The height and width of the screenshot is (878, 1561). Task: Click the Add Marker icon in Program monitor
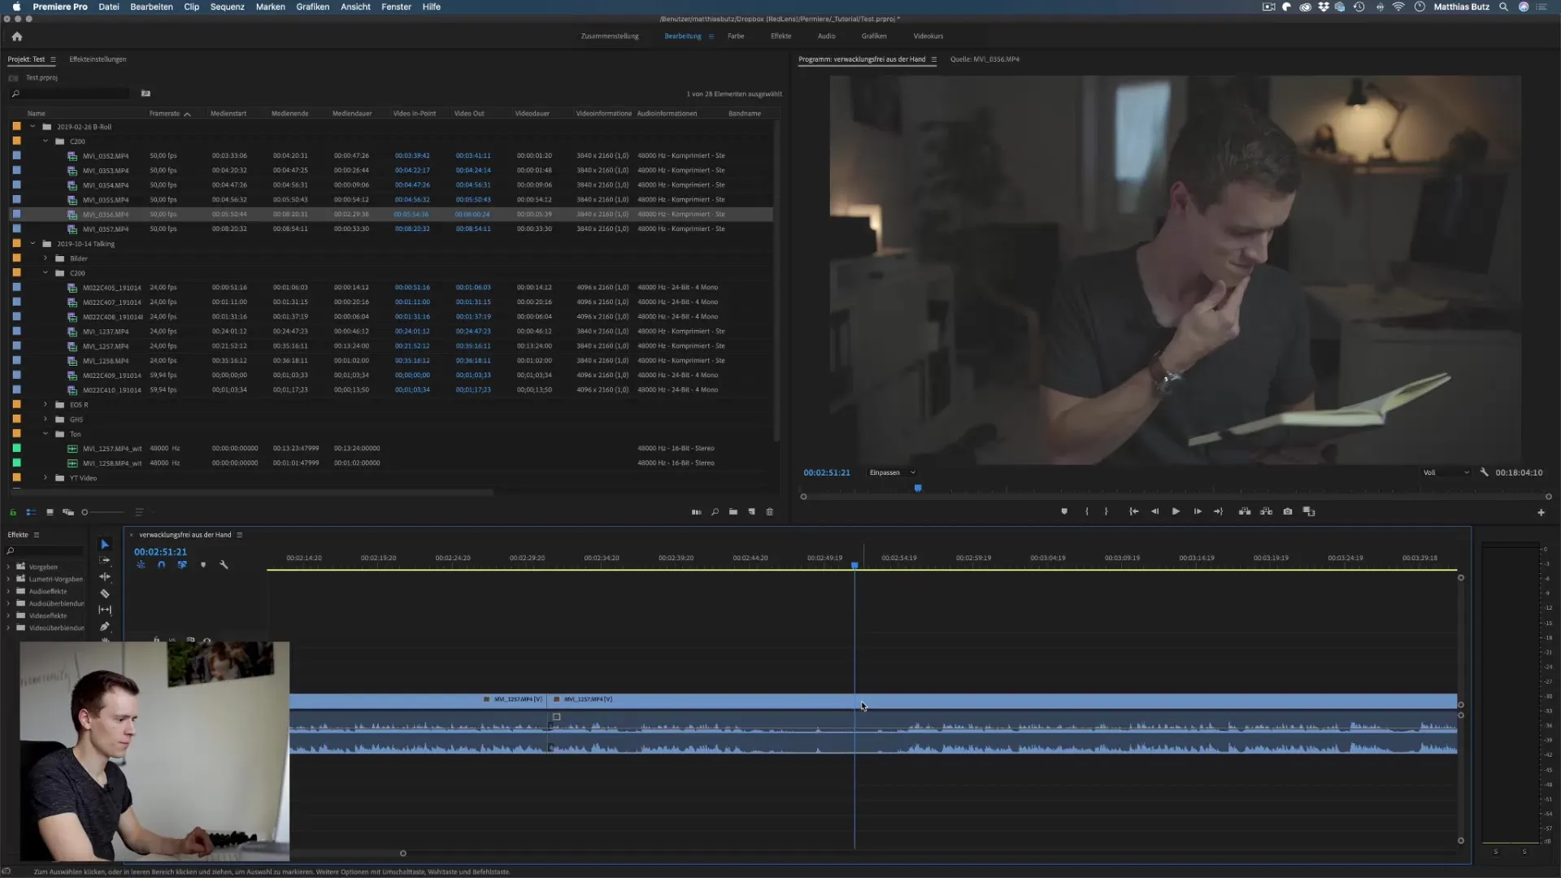(1064, 512)
